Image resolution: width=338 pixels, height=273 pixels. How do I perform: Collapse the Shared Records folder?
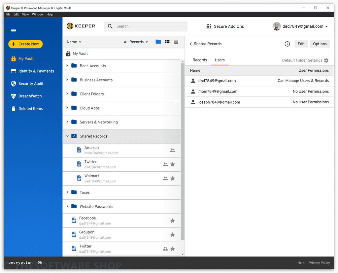coord(67,136)
